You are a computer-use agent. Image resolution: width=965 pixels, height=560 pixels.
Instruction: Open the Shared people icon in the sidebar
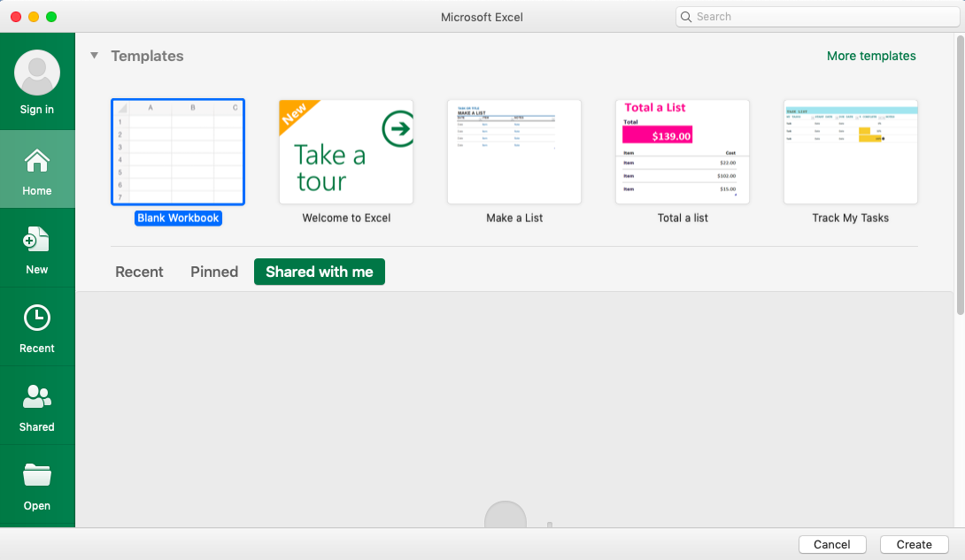[x=37, y=396]
